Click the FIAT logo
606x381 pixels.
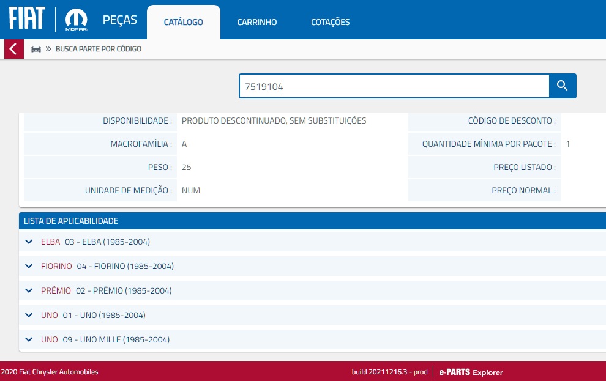(27, 19)
